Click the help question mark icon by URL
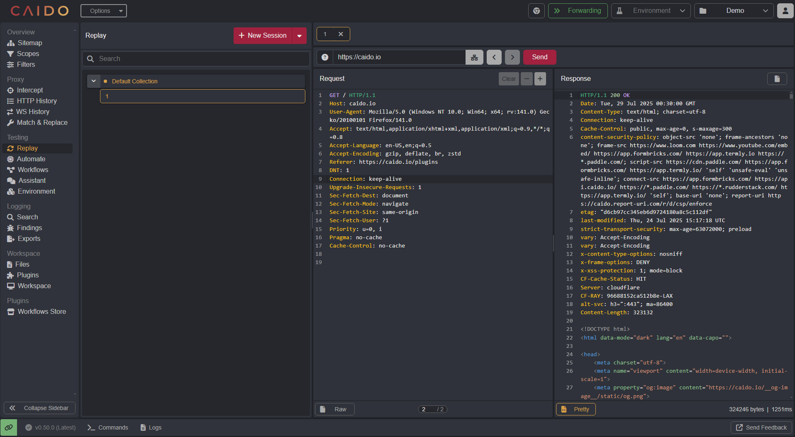Screen dimensions: 795x437 tap(325, 57)
